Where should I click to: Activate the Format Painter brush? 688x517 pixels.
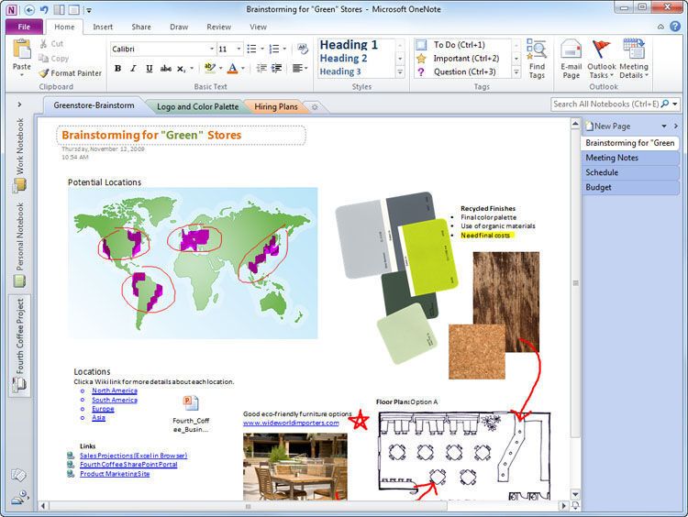click(x=71, y=72)
